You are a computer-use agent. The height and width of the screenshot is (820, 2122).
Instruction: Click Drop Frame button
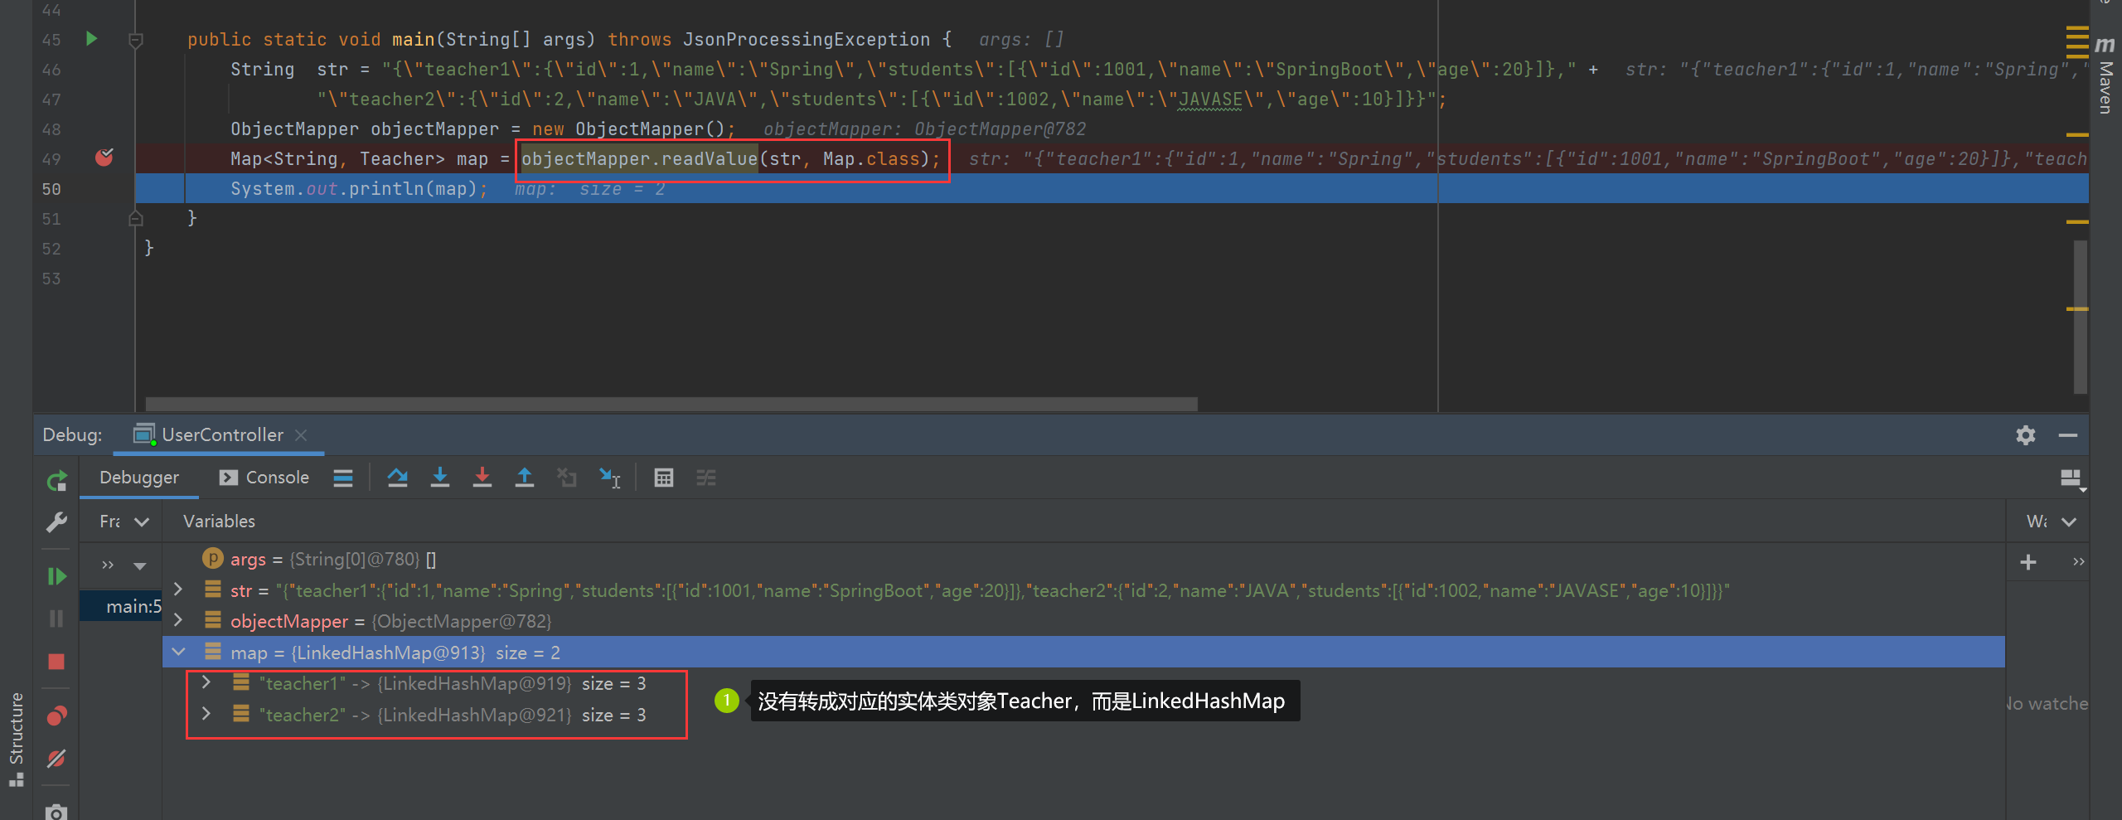tap(567, 478)
